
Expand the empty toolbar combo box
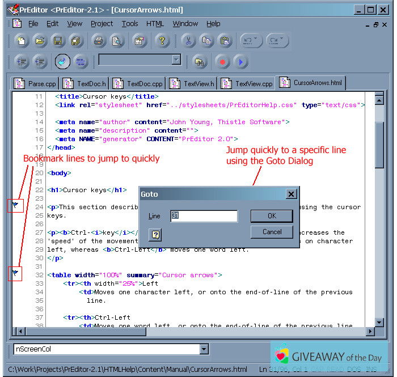tap(176, 60)
